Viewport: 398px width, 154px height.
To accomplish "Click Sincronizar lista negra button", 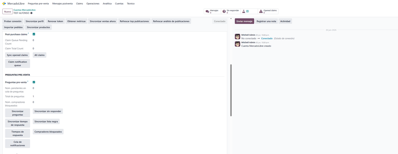I will click(x=46, y=121).
